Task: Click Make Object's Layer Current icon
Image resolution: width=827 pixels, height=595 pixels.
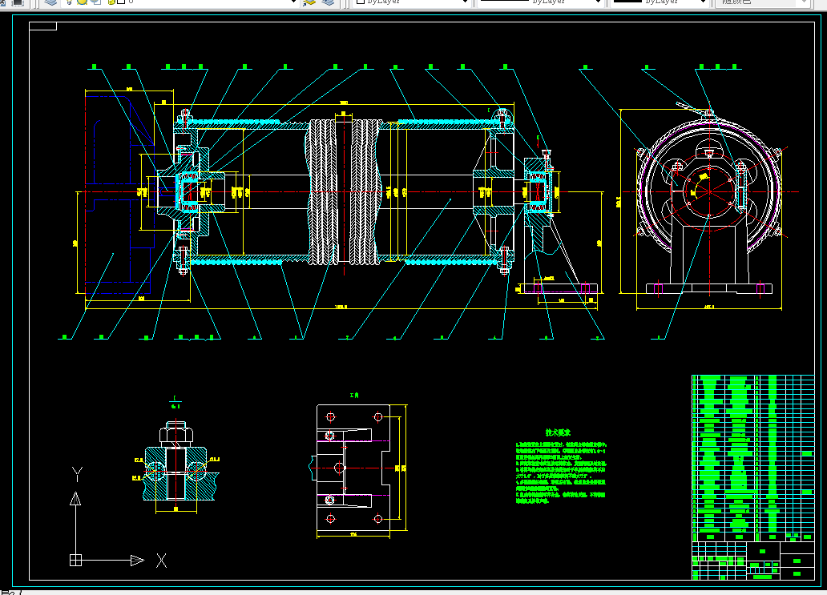Action: pyautogui.click(x=309, y=2)
